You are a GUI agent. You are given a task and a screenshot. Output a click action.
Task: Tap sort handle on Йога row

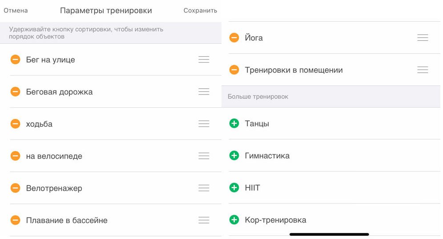[423, 37]
